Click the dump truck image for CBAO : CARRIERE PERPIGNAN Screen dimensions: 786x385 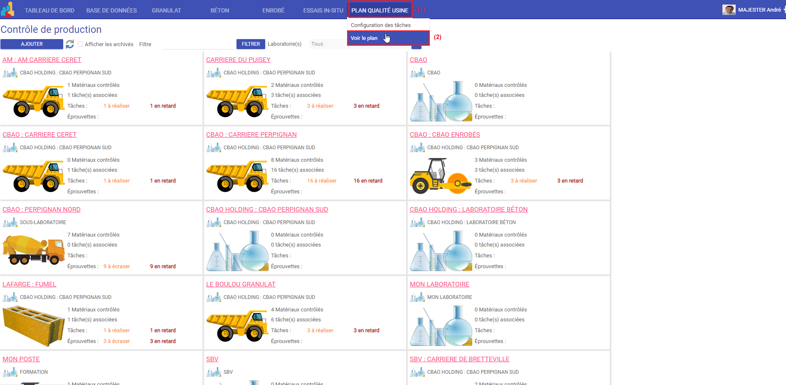(x=237, y=176)
